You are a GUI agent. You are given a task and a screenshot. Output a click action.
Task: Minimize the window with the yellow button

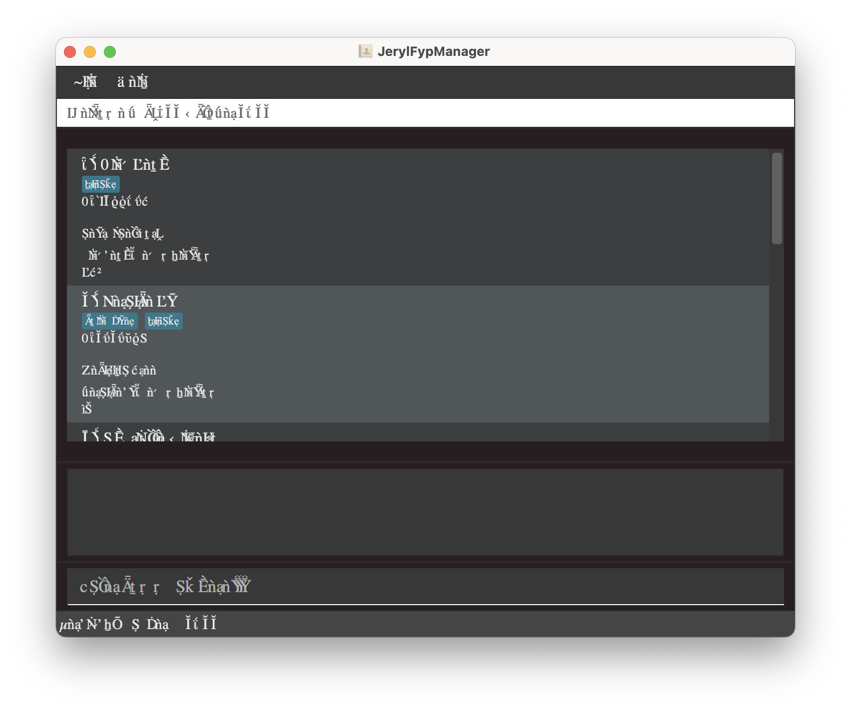click(90, 52)
